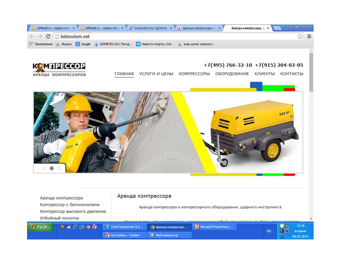Open Отбойный молоток sidebar link
This screenshot has height=271, width=361.
[x=59, y=218]
